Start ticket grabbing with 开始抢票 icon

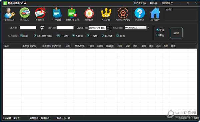click(40, 14)
